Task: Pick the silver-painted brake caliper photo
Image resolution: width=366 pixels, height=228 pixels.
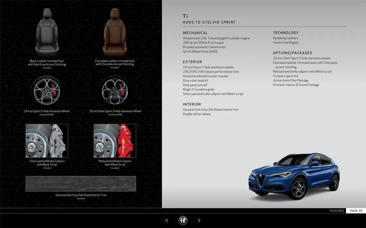Action: pos(47,141)
